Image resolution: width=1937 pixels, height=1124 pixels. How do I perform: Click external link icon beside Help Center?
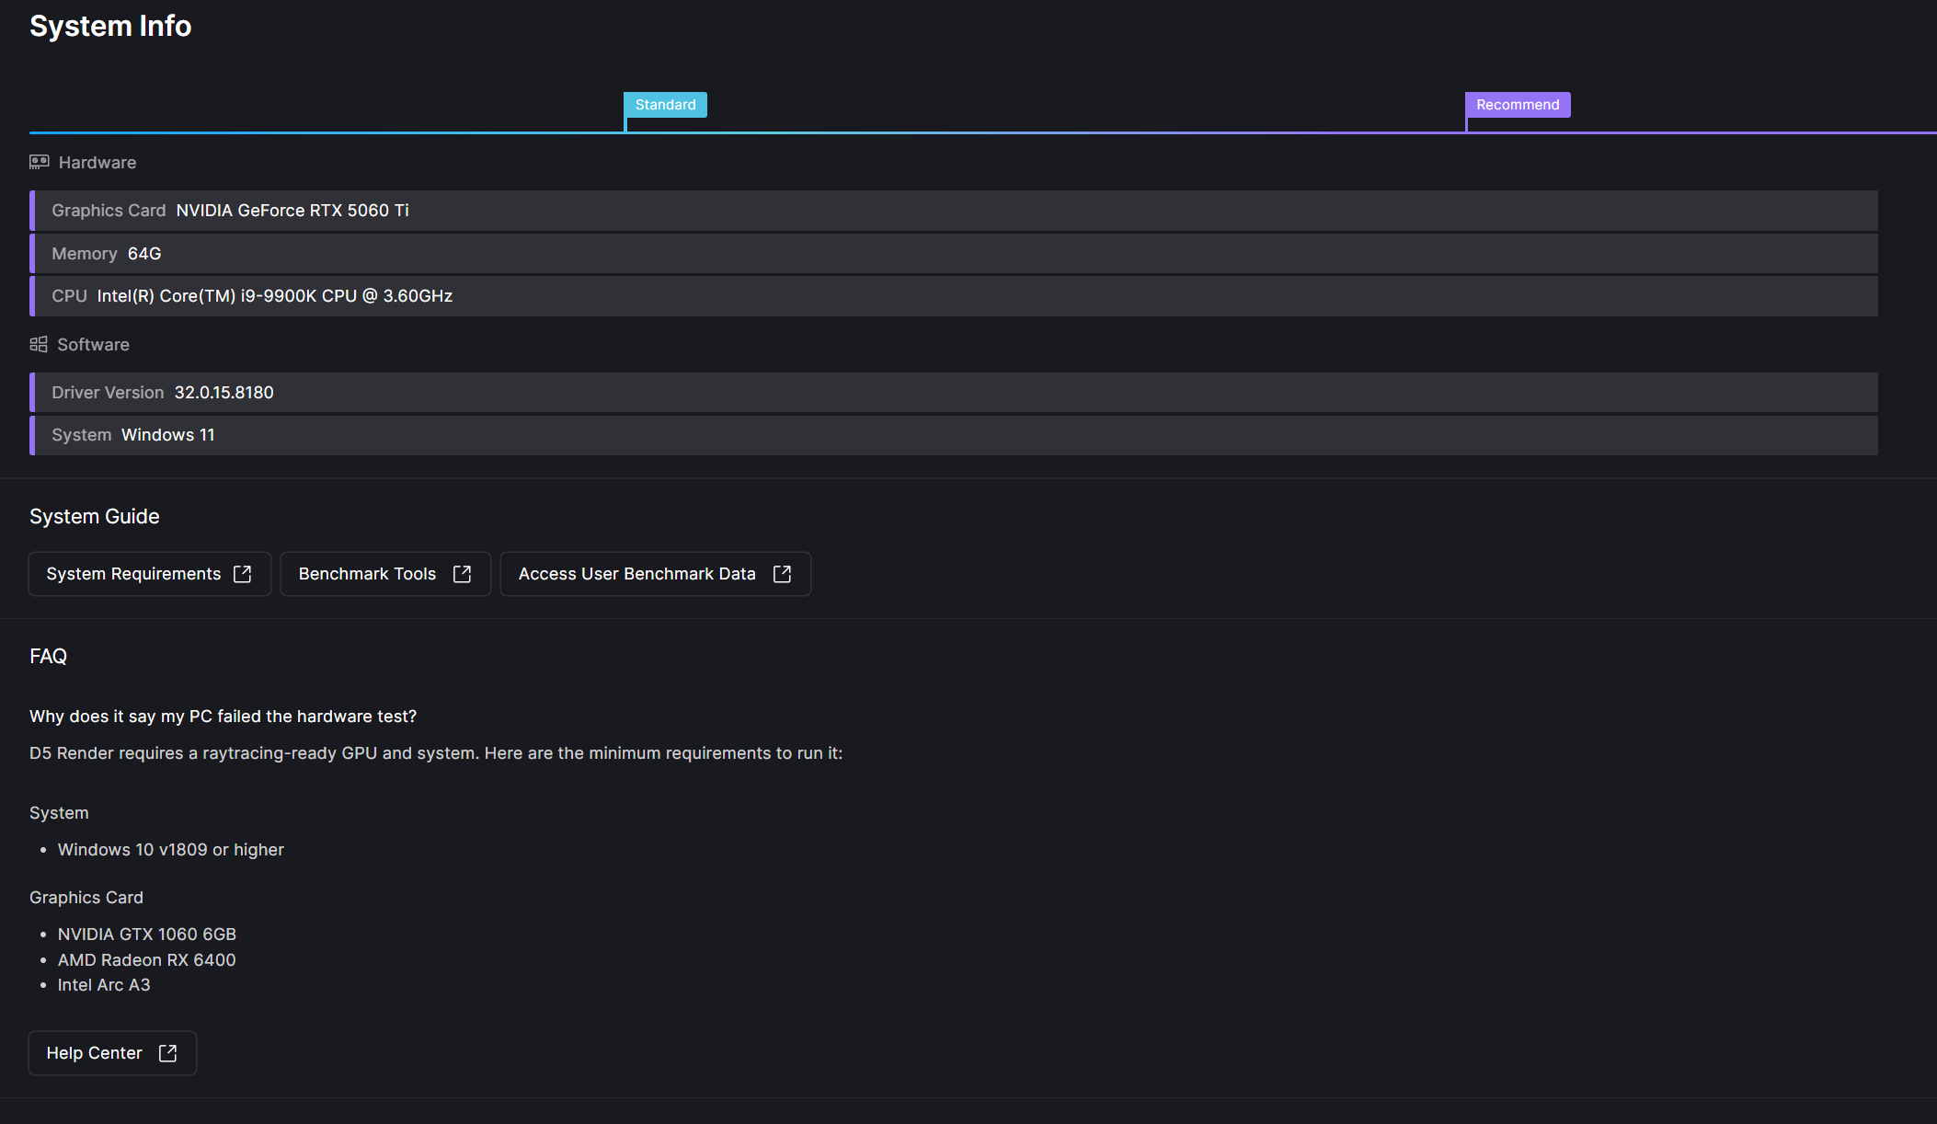point(167,1053)
